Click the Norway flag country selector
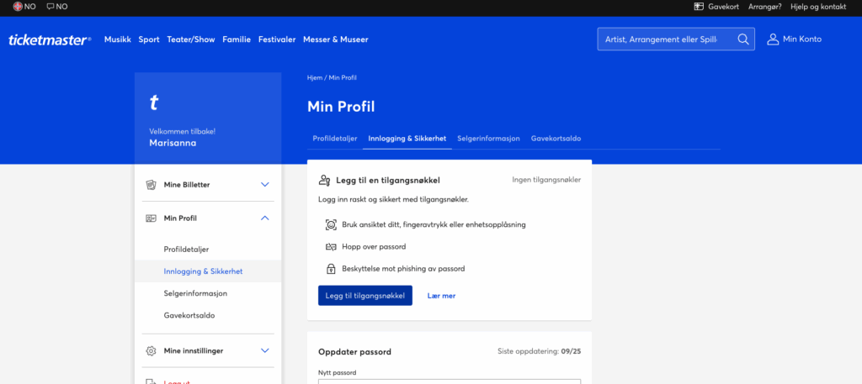The image size is (862, 384). tap(18, 7)
